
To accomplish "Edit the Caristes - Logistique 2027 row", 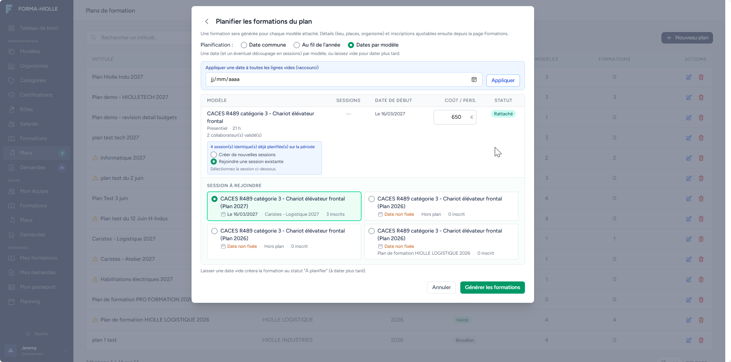I will [x=689, y=239].
